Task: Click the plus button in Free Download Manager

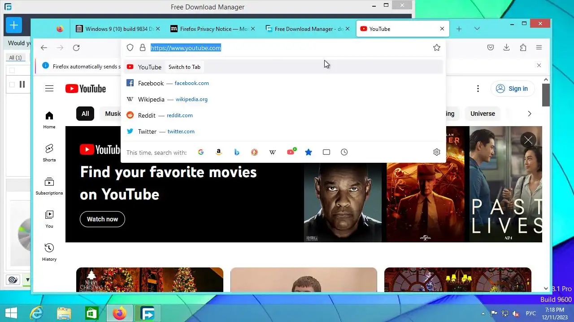Action: tap(14, 25)
